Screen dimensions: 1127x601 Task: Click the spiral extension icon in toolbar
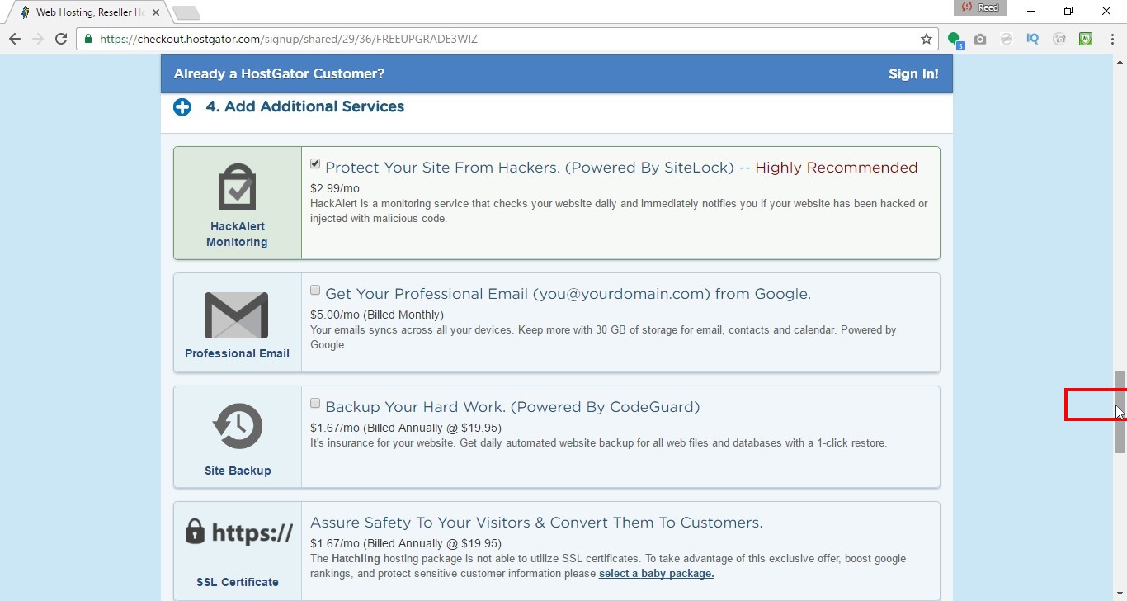(x=1059, y=39)
